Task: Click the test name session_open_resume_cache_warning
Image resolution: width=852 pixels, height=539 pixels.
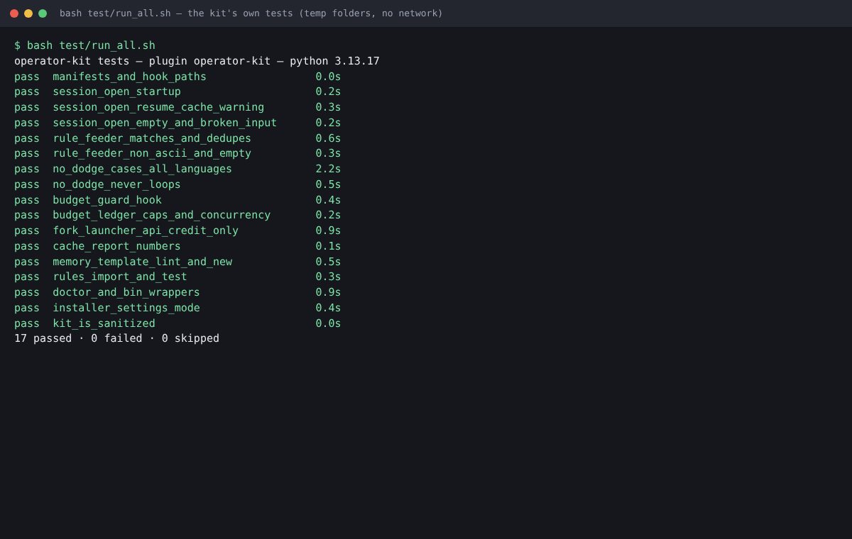Action: pos(158,107)
